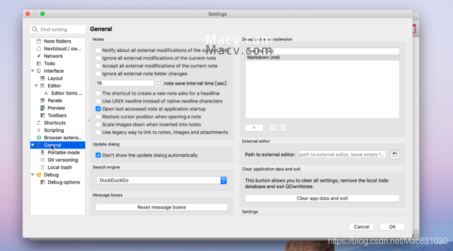The height and width of the screenshot is (251, 453).
Task: Select Note folders settings page
Action: click(58, 41)
